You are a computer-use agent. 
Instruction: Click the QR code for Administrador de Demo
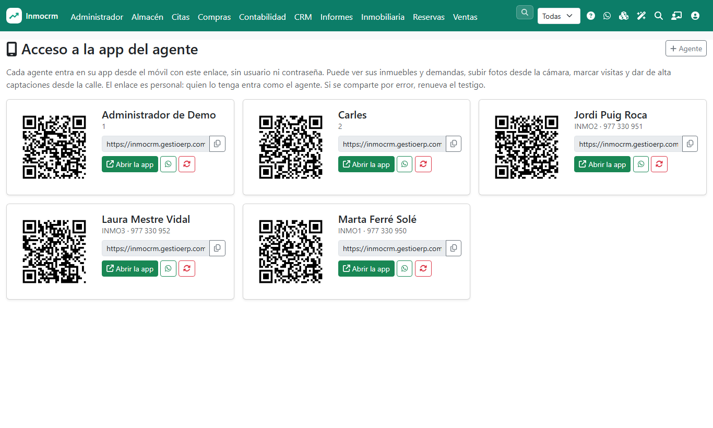click(x=54, y=147)
